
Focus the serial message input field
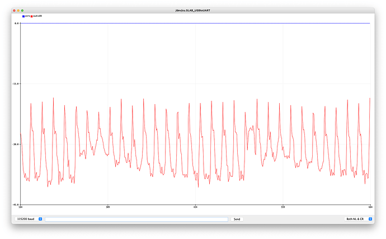tap(136, 219)
